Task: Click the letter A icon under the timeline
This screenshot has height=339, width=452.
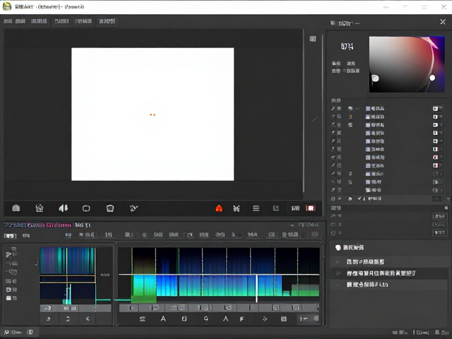Action: click(163, 319)
